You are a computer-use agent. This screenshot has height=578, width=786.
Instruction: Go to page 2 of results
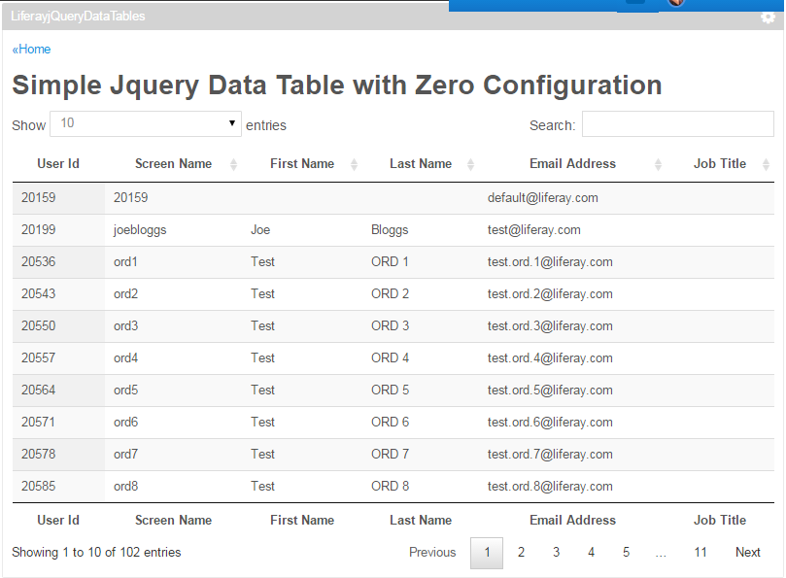(x=521, y=552)
